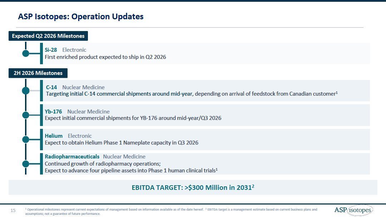The image size is (386, 217).
Task: Click the Si-28 timeline dot
Action: [x=26, y=54]
